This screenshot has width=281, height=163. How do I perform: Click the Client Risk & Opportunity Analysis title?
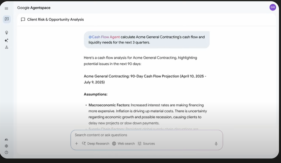[56, 19]
